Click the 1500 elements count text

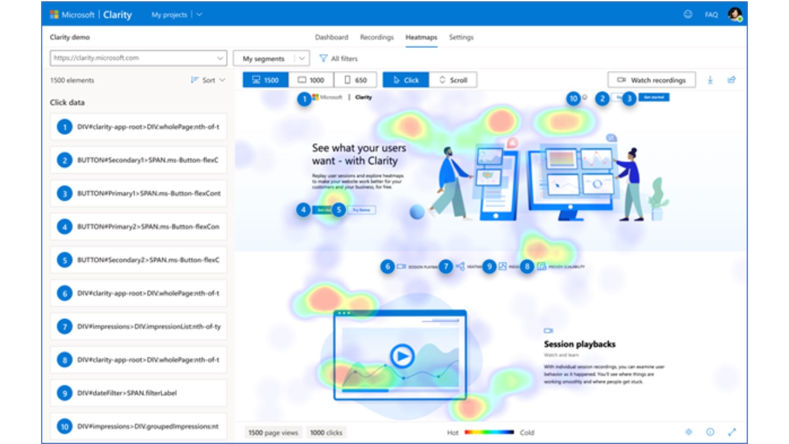tap(72, 80)
